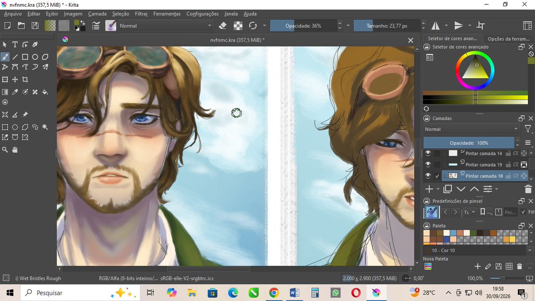Select the Fill bucket tool
Viewport: 535px width, 301px height.
pos(45,92)
